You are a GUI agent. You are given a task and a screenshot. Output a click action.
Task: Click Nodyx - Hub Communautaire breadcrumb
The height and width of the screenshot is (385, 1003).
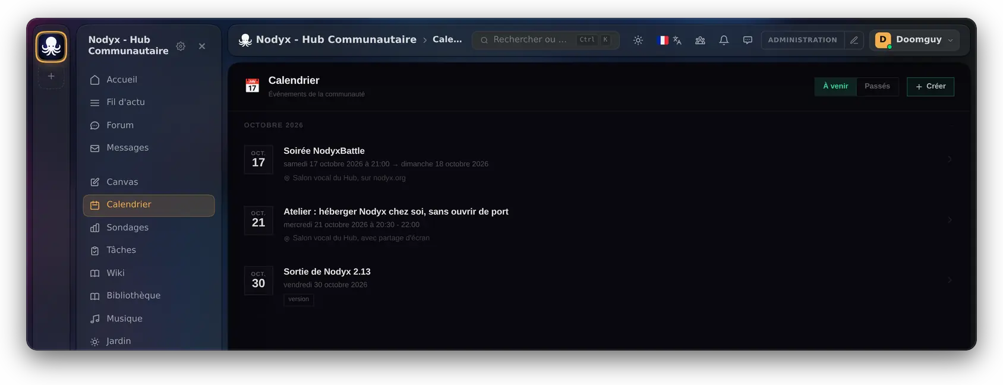tap(336, 40)
